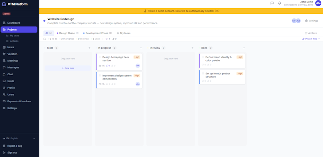This screenshot has width=323, height=157.
Task: Click the Messages icon in sidebar
Action: click(4, 68)
